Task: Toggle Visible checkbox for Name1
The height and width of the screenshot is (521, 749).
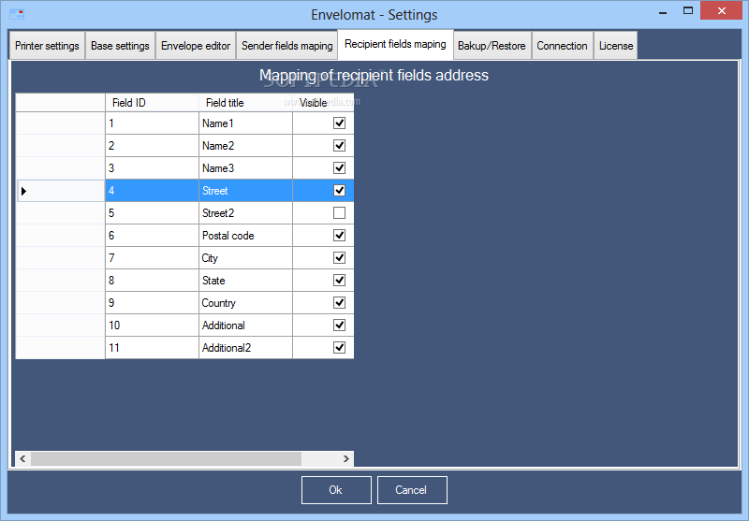Action: pyautogui.click(x=339, y=123)
